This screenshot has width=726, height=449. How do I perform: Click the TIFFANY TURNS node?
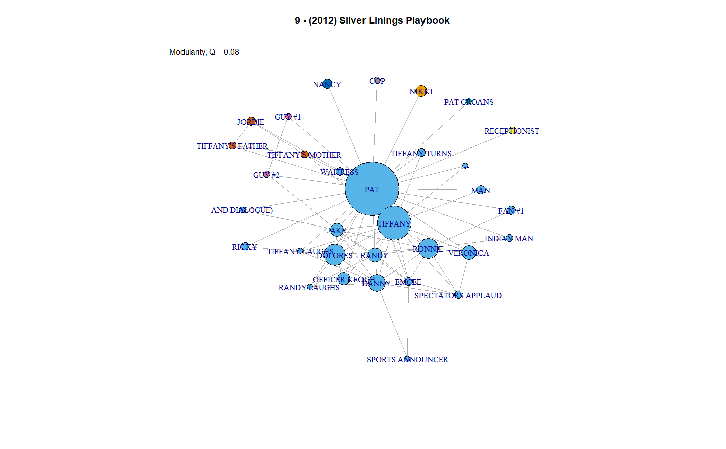[x=421, y=153]
